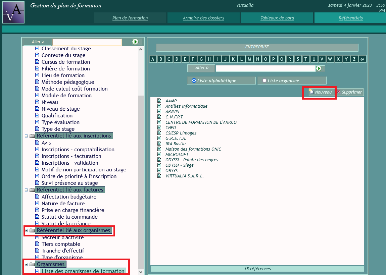Viewport: 386px width, 275px height.
Task: Click the green go arrow in left panel
Action: 135,42
